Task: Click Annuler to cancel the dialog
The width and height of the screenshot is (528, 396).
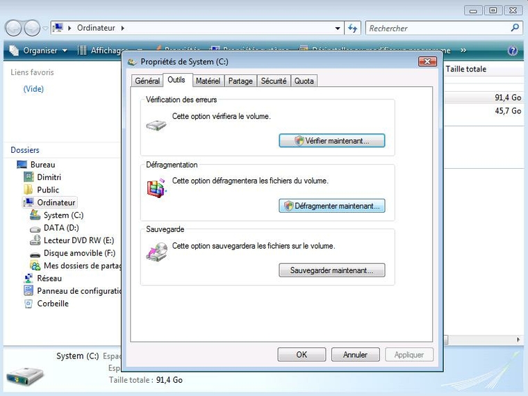Action: [x=355, y=354]
